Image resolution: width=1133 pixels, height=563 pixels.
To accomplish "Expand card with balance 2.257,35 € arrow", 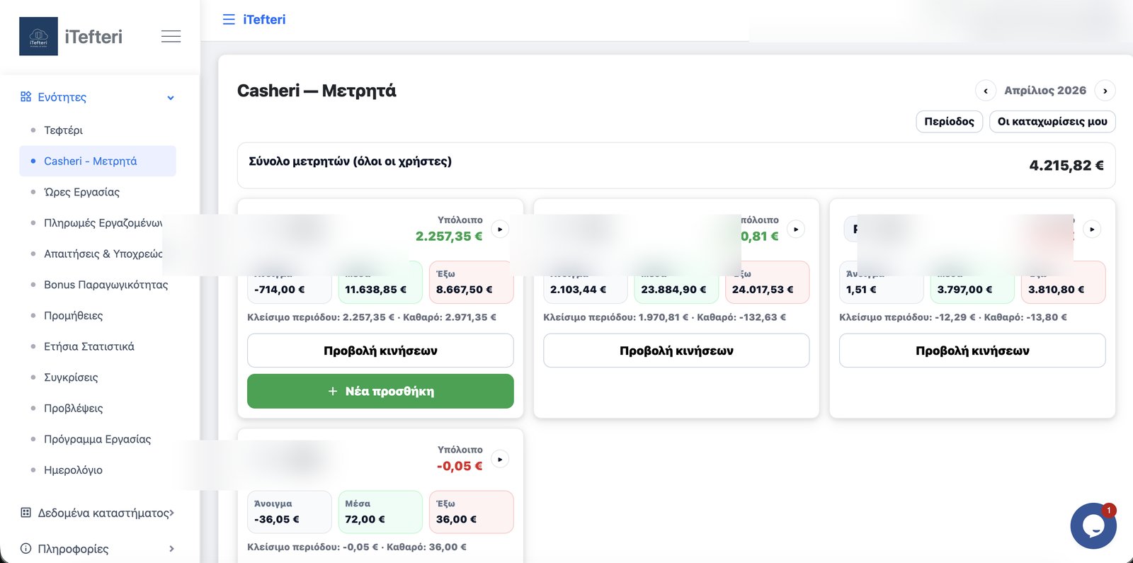I will (500, 229).
